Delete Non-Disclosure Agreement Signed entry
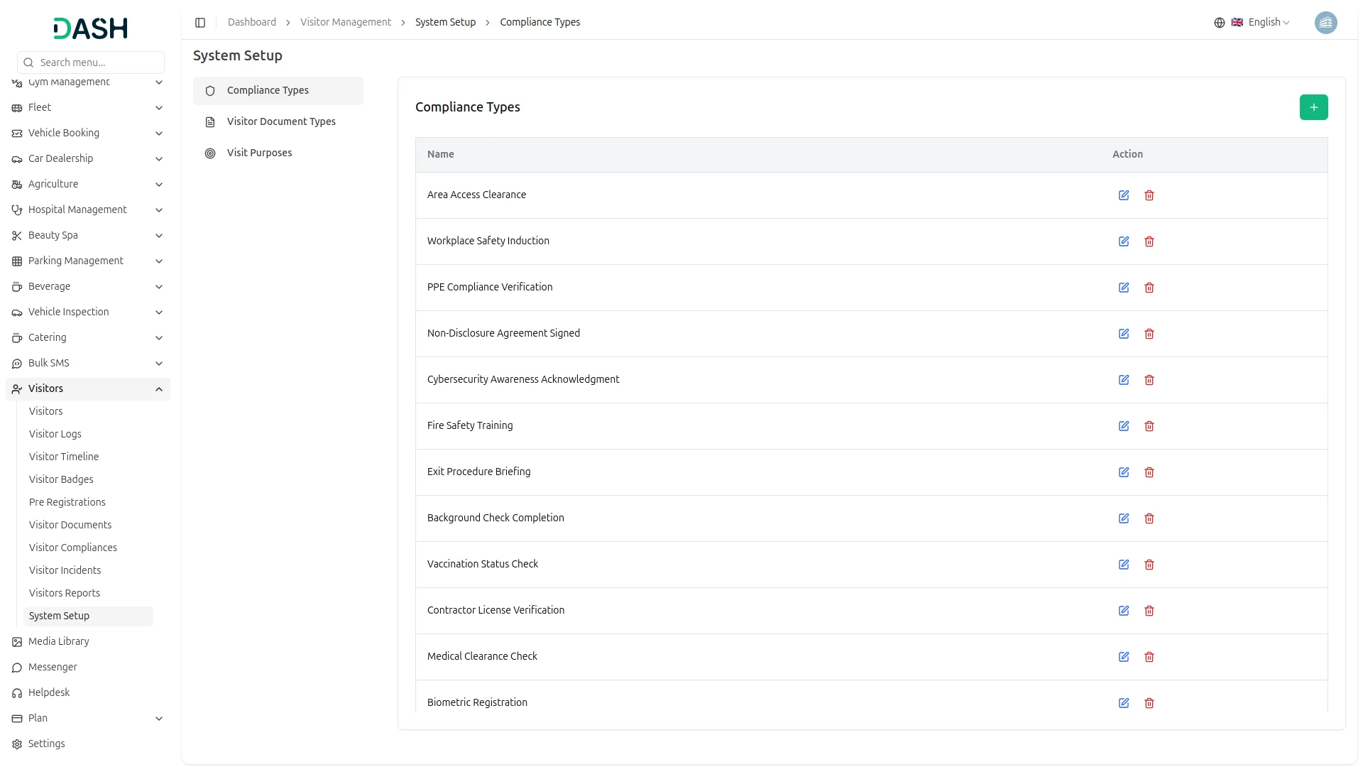Image resolution: width=1363 pixels, height=767 pixels. 1149,334
